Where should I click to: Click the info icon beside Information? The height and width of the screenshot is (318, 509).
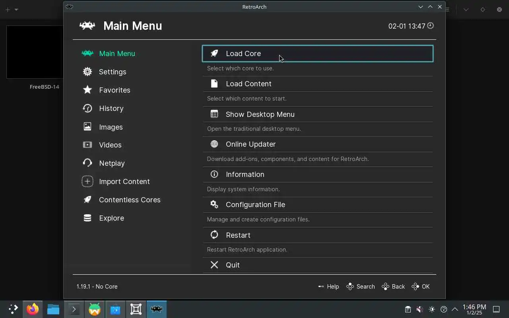click(214, 174)
